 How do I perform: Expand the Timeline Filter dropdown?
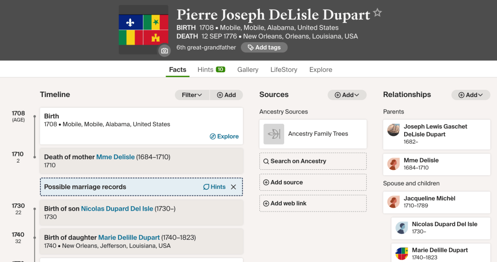tap(192, 95)
